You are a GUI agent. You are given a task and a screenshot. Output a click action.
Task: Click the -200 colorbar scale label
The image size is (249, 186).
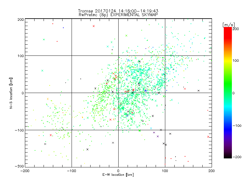click(x=237, y=157)
